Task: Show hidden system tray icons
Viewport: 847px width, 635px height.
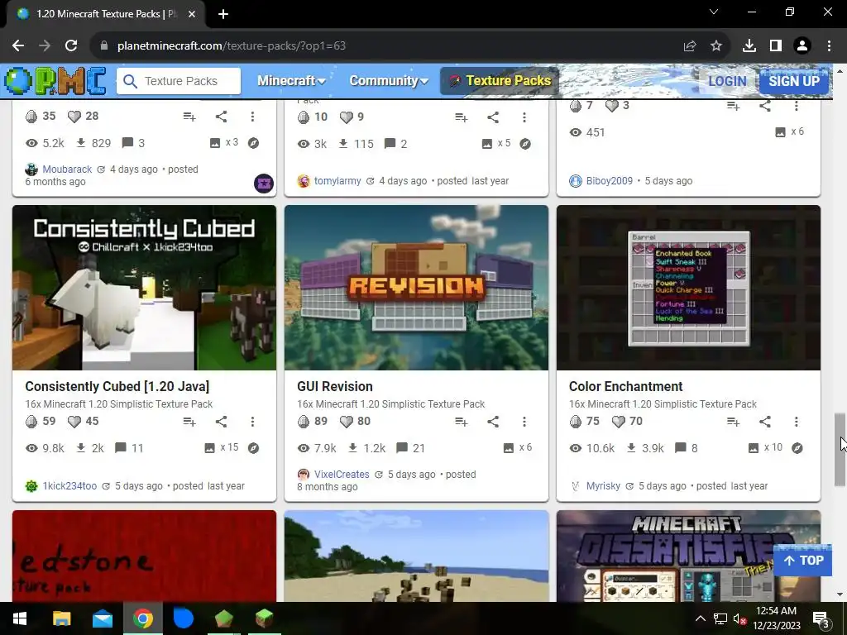Action: (700, 618)
